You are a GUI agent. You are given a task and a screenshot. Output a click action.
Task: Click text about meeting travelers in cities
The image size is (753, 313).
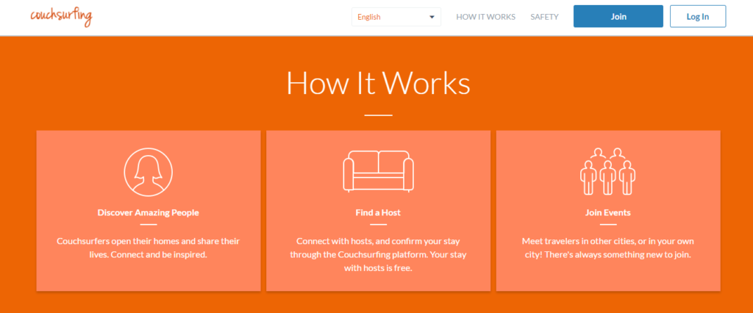608,248
